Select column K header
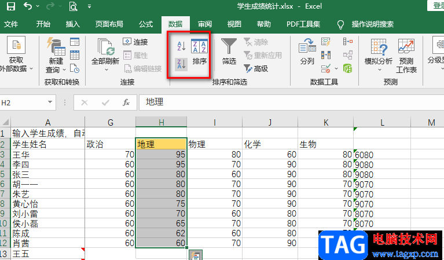444x260 pixels. tap(326, 122)
